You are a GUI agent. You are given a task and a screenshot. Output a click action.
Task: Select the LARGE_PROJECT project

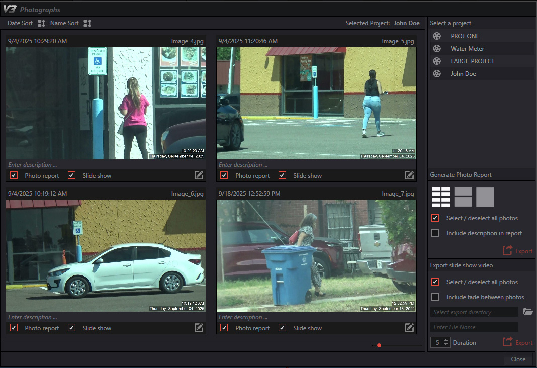pos(482,61)
